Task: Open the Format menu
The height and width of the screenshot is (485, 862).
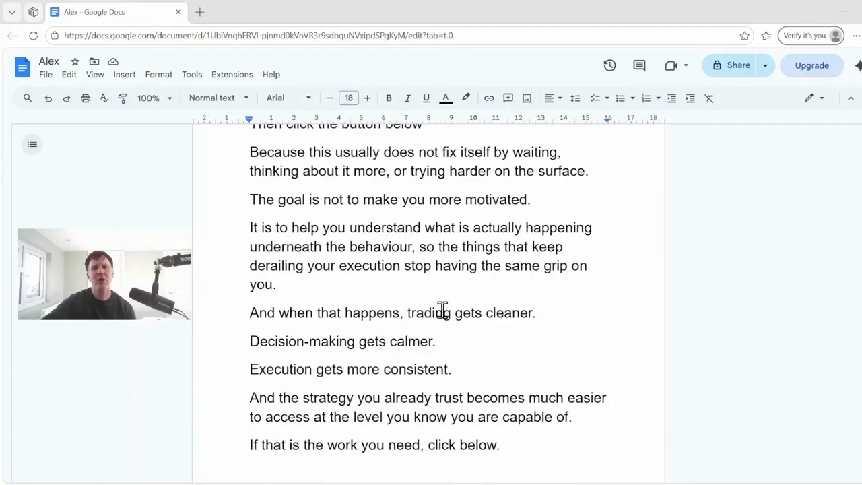Action: pyautogui.click(x=158, y=75)
